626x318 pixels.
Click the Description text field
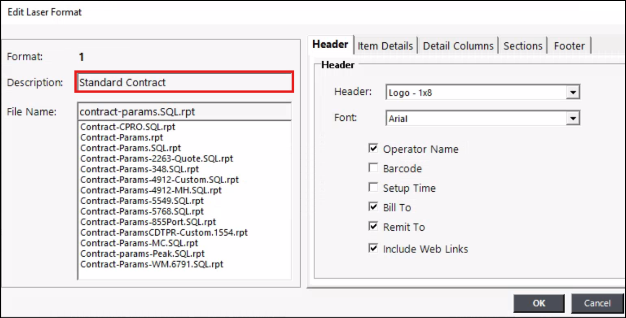pos(185,82)
